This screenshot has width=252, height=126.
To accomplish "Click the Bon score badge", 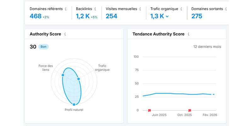I will (x=43, y=47).
